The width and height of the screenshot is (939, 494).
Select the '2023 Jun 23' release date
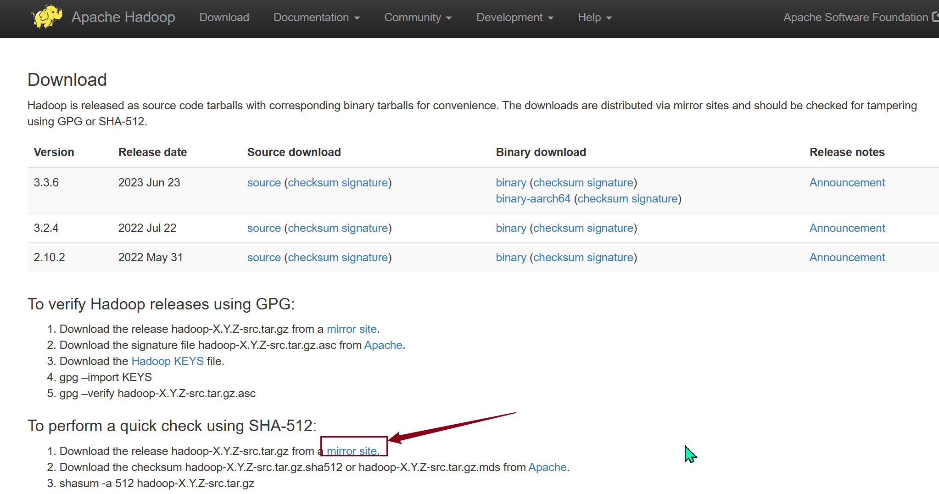click(149, 183)
